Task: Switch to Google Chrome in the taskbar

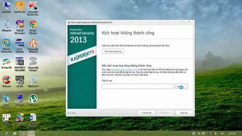Action: [x=23, y=133]
